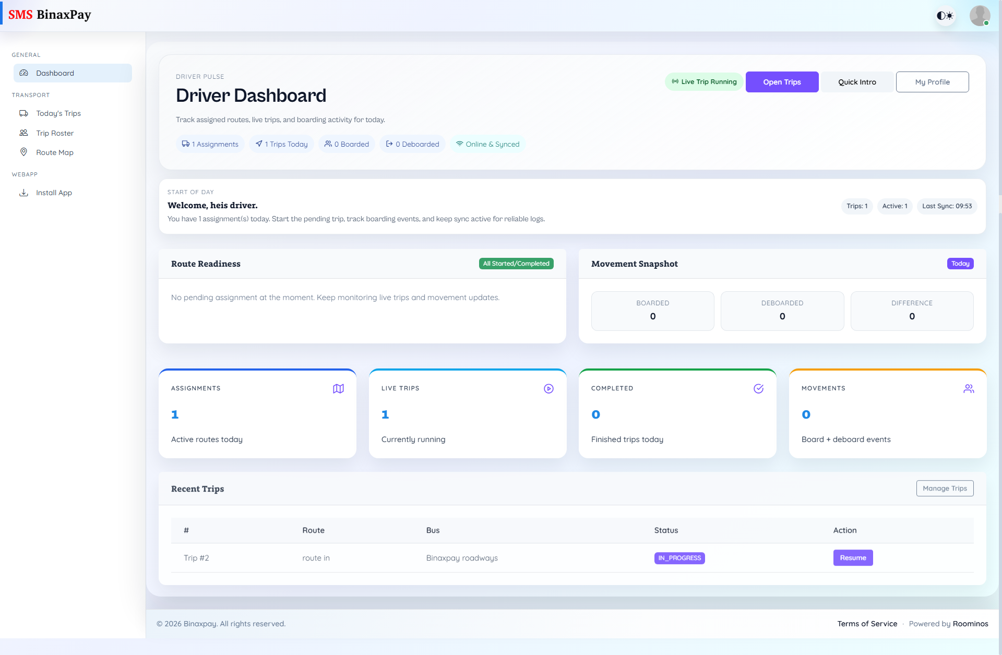Select Trip Roster in the sidebar menu
Viewport: 1002px width, 655px height.
point(55,133)
